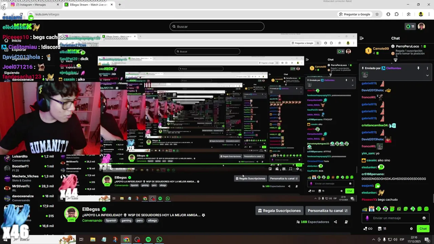Reload the page
This screenshot has width=434, height=244.
coord(21,14)
